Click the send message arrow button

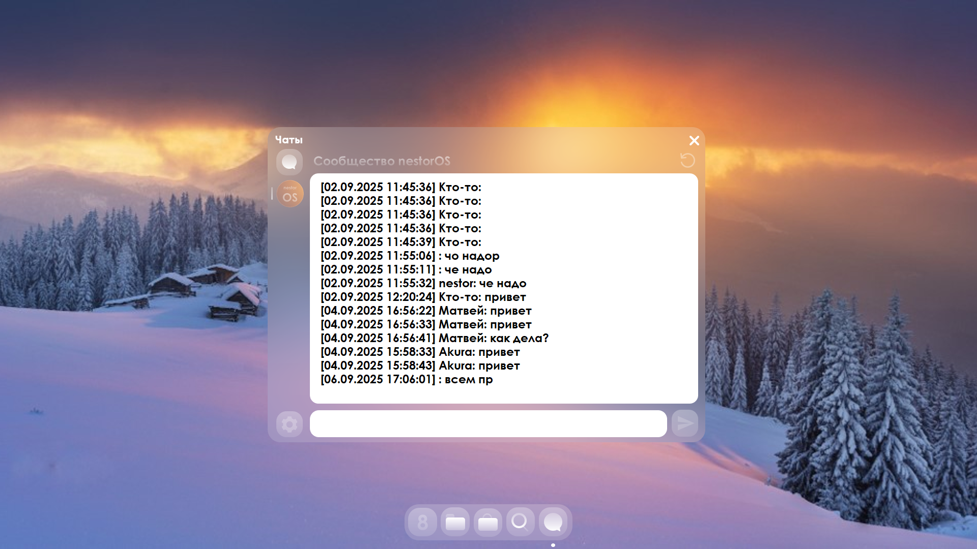click(x=685, y=423)
